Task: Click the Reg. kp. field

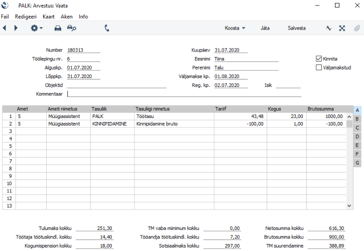Action: 231,85
